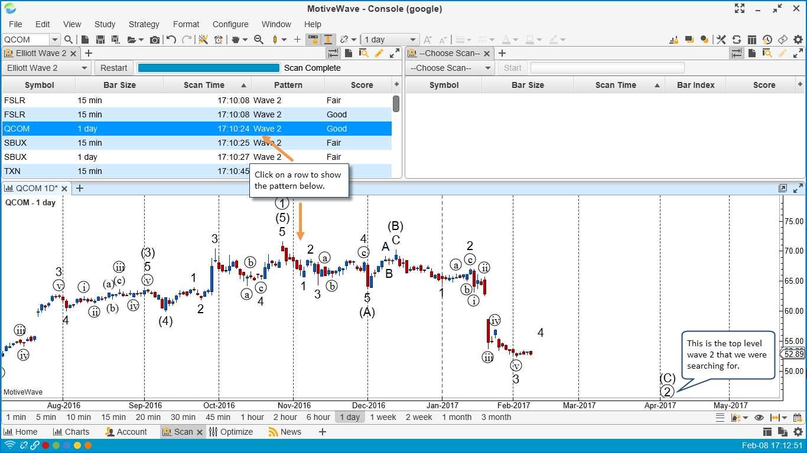Add a study with the toolbar plus icon
Screen dimensions: 807x453
(x=297, y=40)
